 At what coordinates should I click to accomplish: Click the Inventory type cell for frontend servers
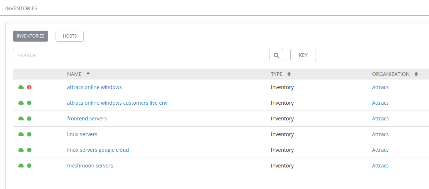pyautogui.click(x=282, y=119)
